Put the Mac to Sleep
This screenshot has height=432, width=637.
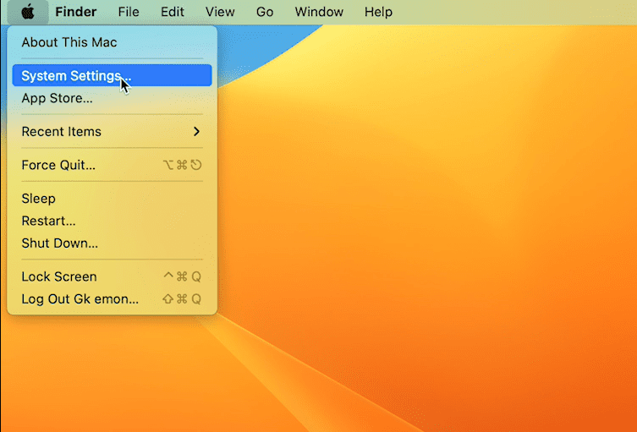39,199
